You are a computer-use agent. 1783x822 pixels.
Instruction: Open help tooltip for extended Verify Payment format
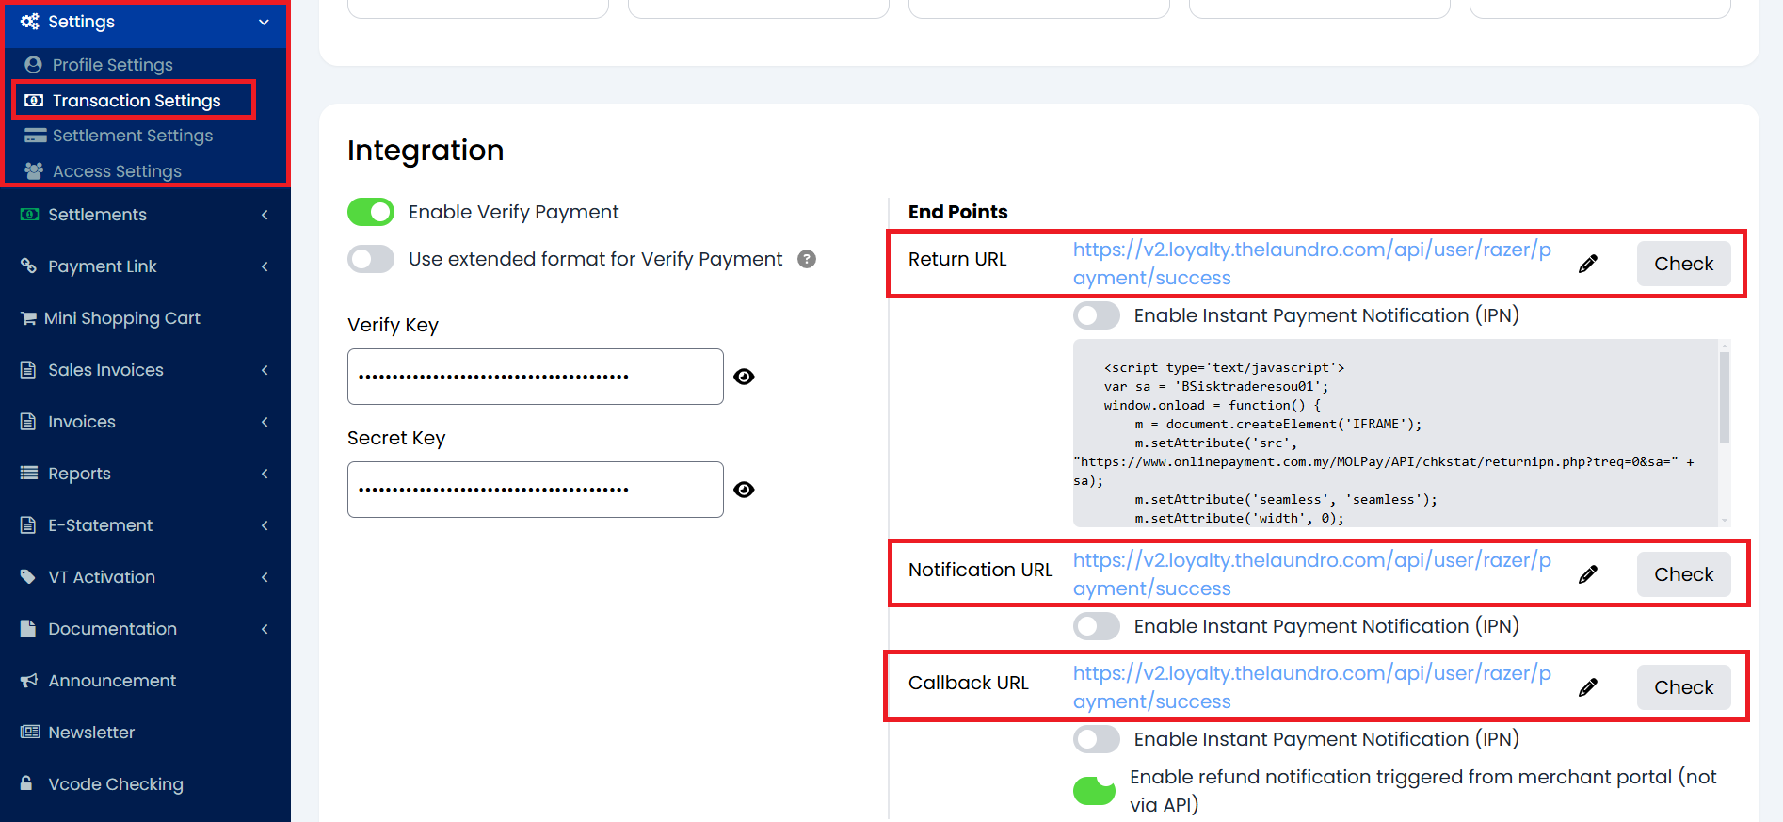tap(807, 259)
